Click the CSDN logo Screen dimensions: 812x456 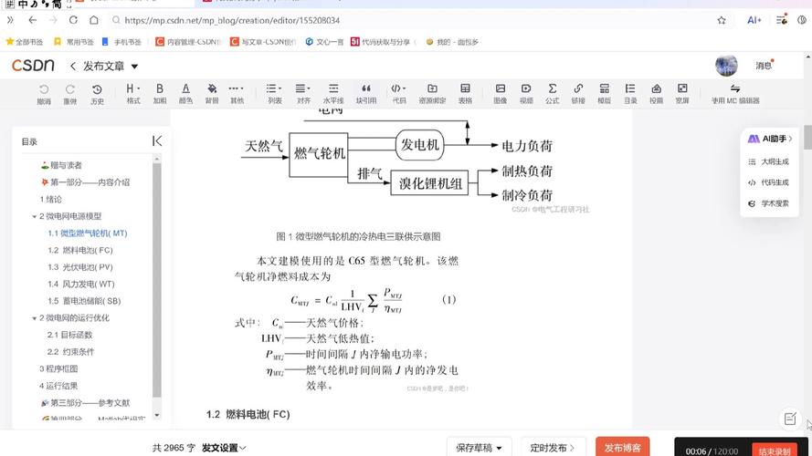coord(33,65)
